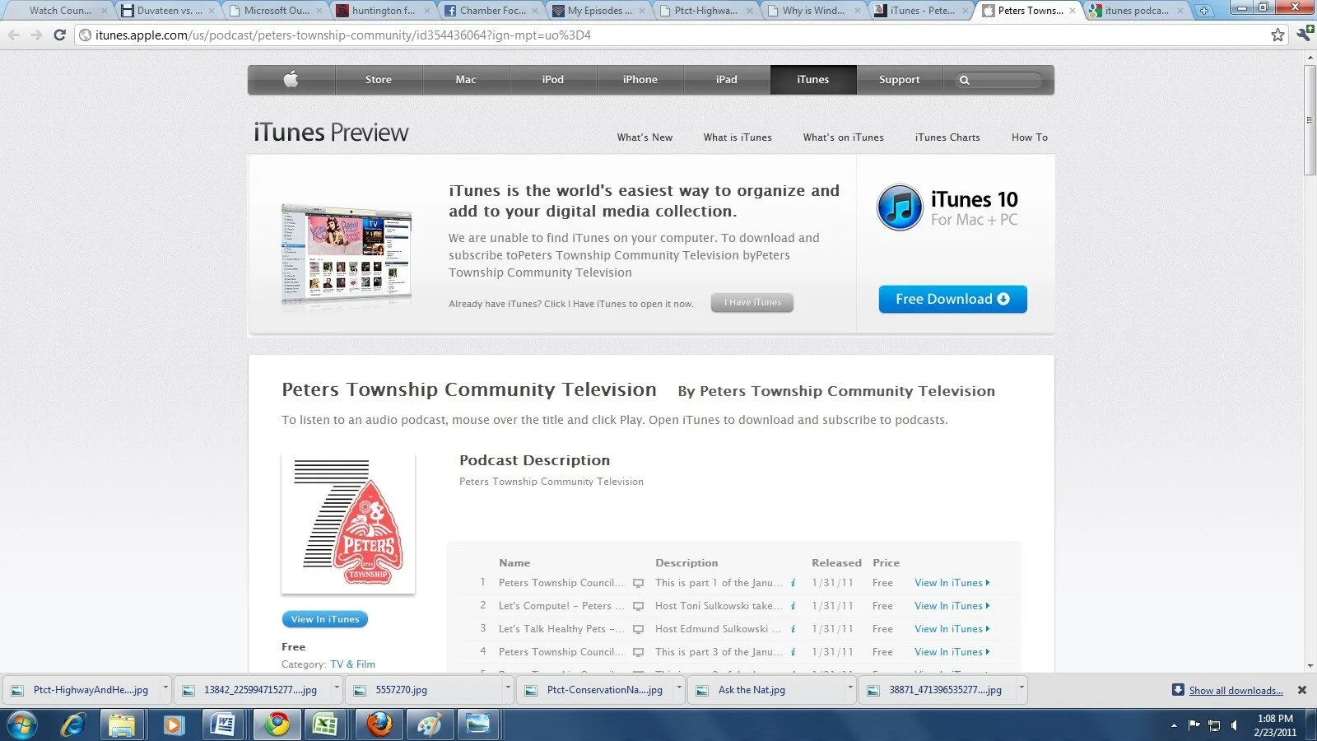The height and width of the screenshot is (741, 1317).
Task: Show hidden system tray icons
Action: (x=1174, y=725)
